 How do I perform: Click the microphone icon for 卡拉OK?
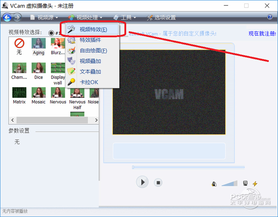click(71, 82)
